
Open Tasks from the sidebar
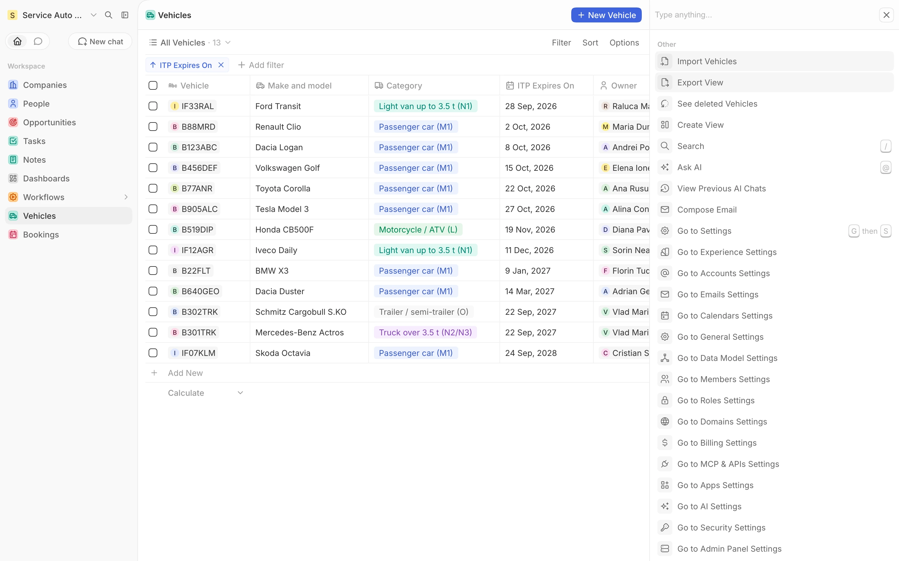pyautogui.click(x=68, y=141)
